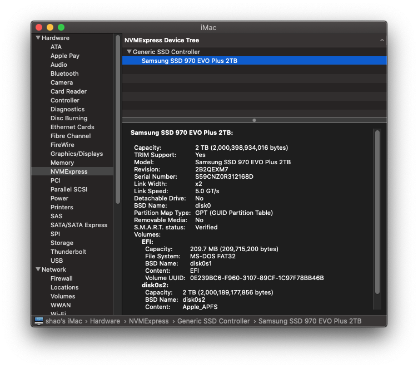Click the iMac window title
Screen dimensions: 418x368
point(208,27)
